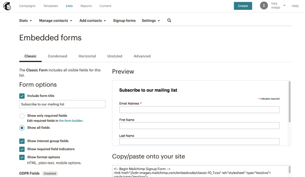Click the Last Name preview field
This screenshot has height=177, width=305.
(200, 141)
